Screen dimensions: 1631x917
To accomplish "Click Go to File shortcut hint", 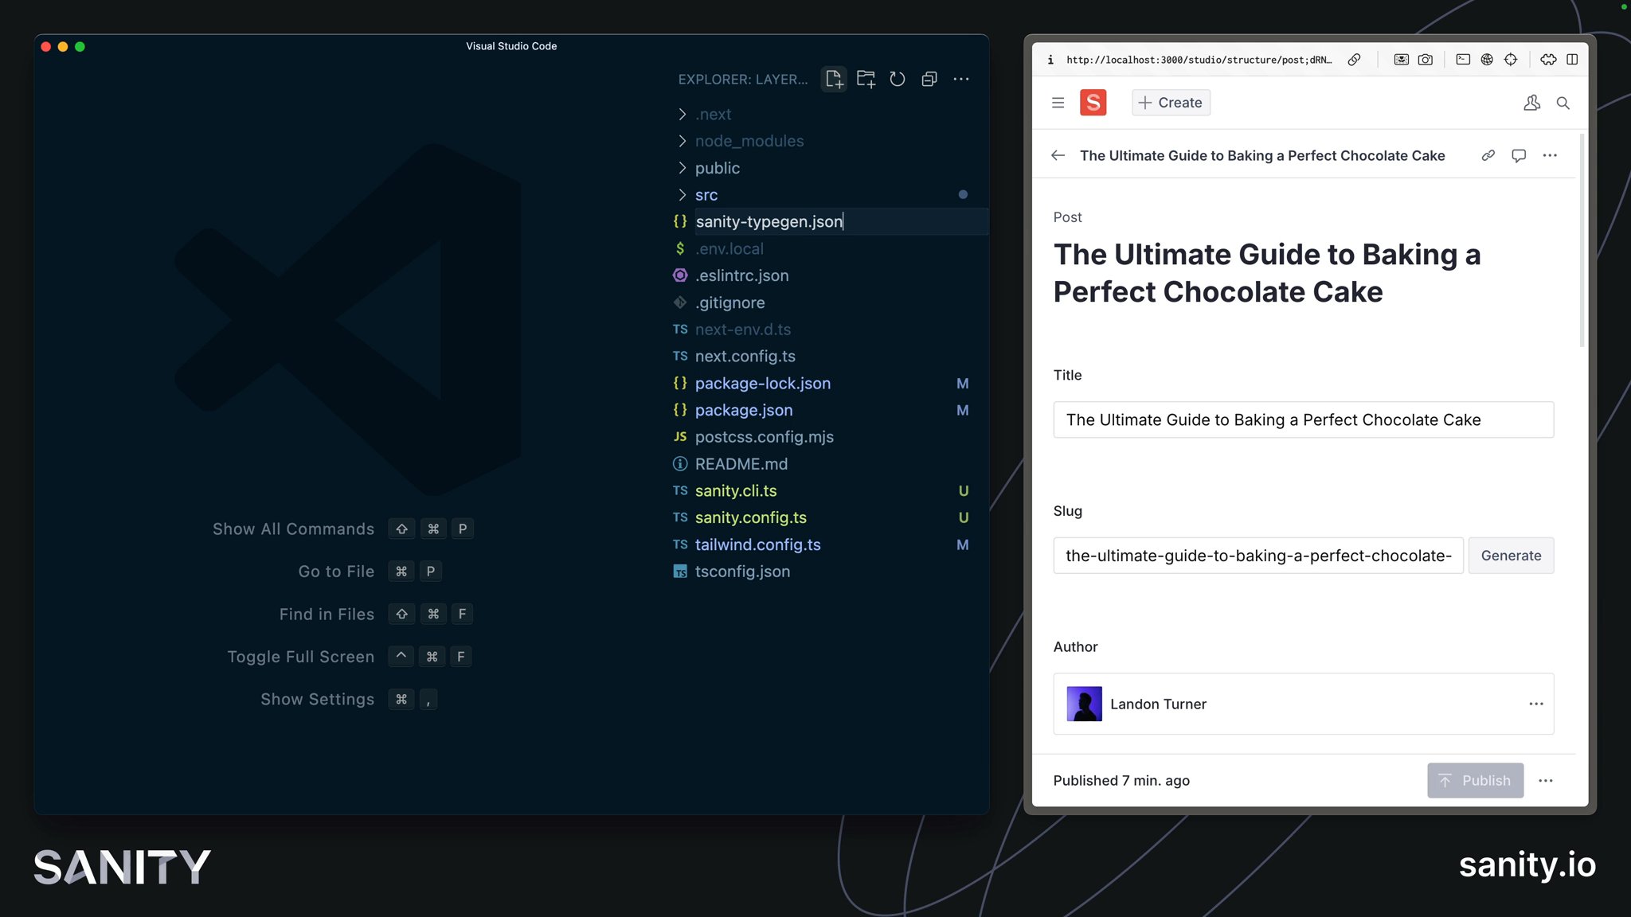I will click(x=370, y=572).
